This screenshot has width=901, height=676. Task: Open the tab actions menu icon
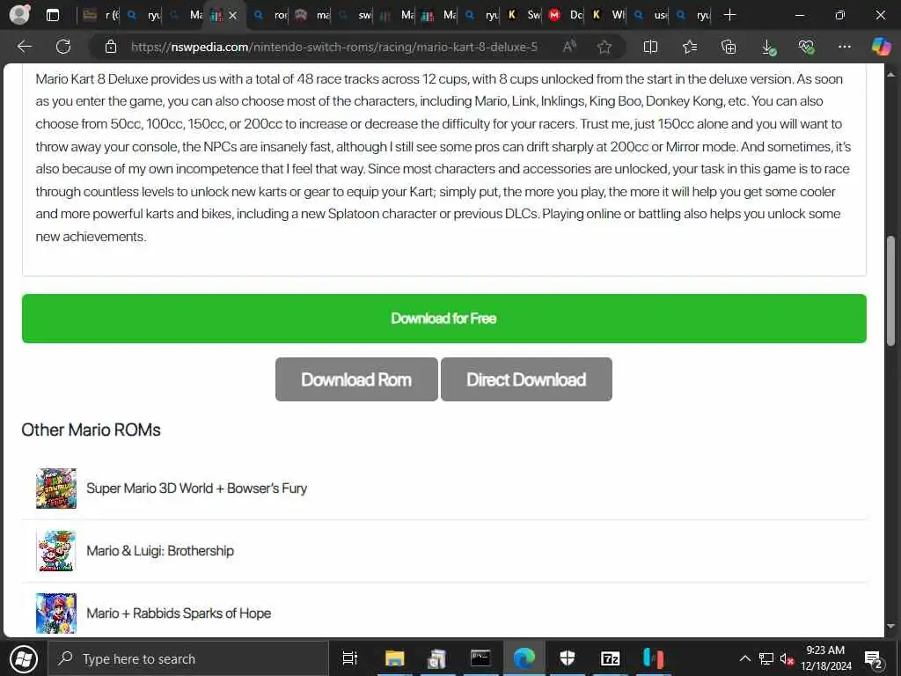[x=52, y=15]
